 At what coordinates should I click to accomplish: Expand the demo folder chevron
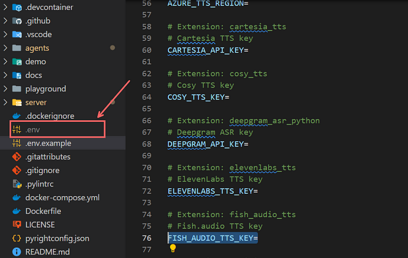(5, 62)
